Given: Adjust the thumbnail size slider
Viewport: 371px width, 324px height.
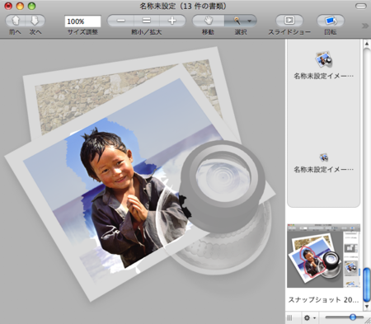Looking at the screenshot, I should (353, 317).
